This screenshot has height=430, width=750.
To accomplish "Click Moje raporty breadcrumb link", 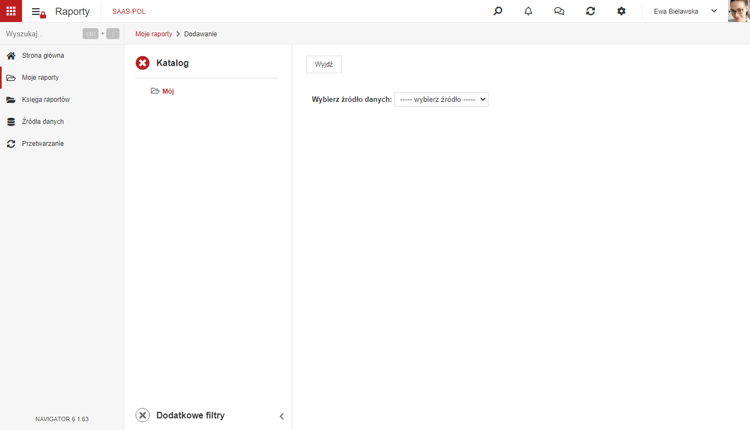I will (154, 34).
